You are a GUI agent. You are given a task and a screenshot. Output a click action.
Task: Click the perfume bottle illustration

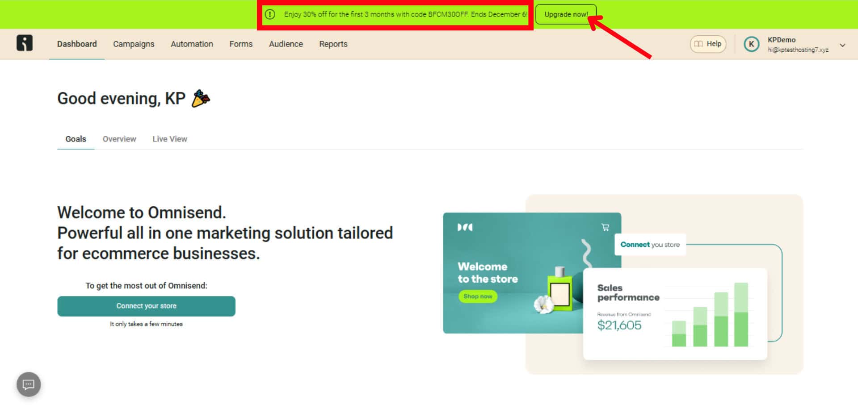559,290
